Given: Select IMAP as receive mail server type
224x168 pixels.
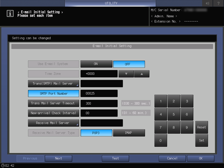Looking at the screenshot, I should [129, 133].
